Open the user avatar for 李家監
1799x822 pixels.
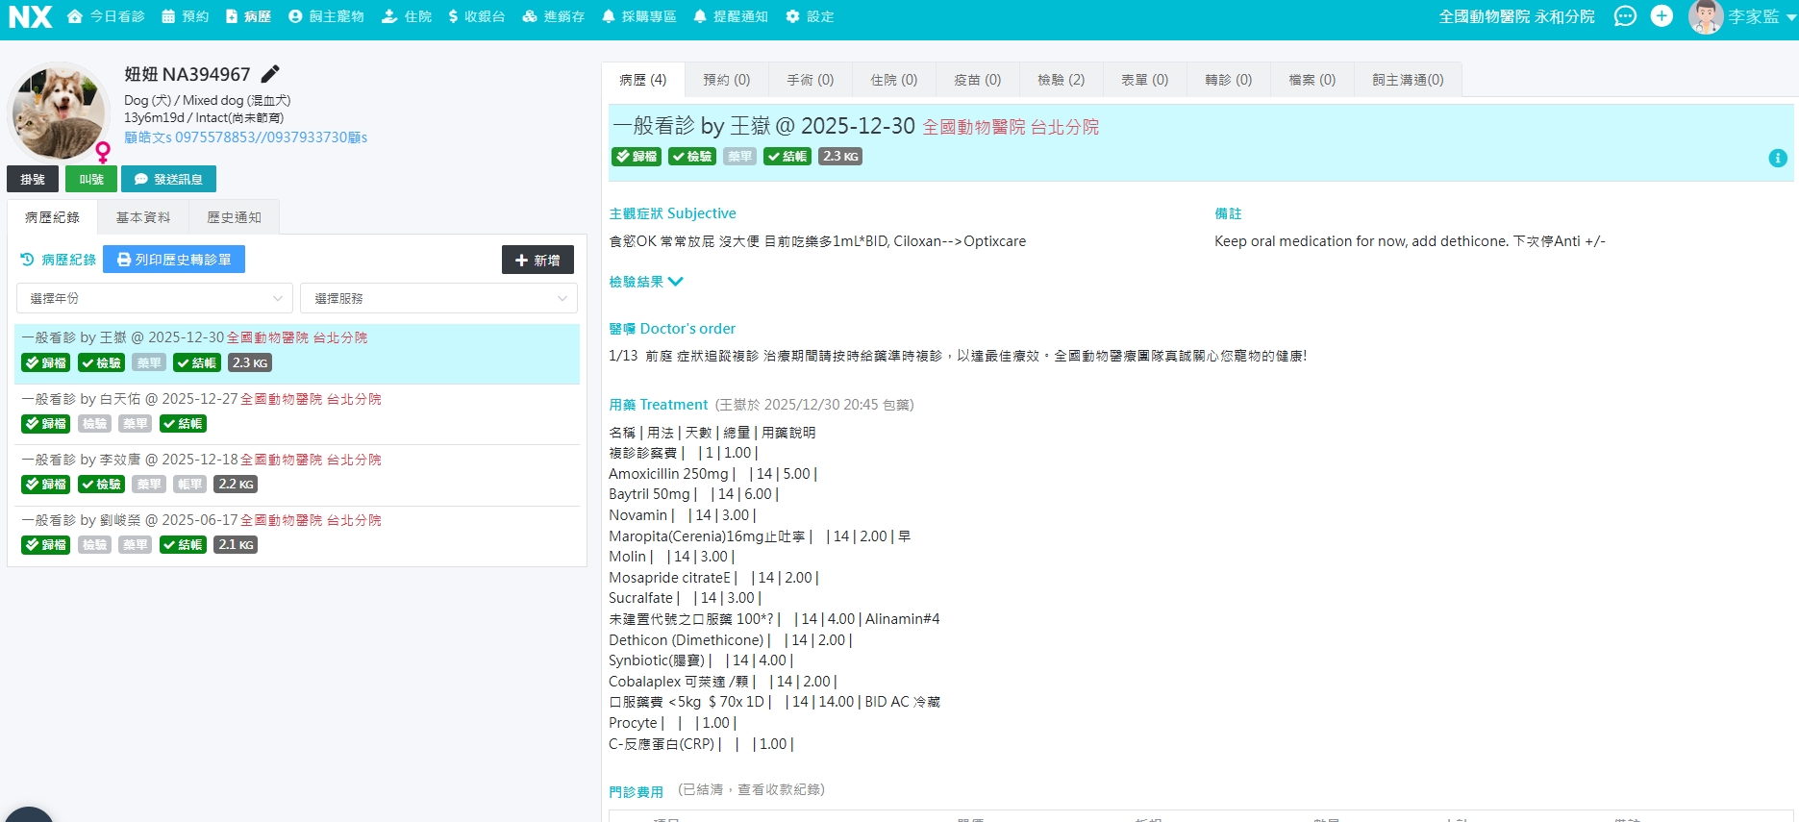pyautogui.click(x=1705, y=16)
